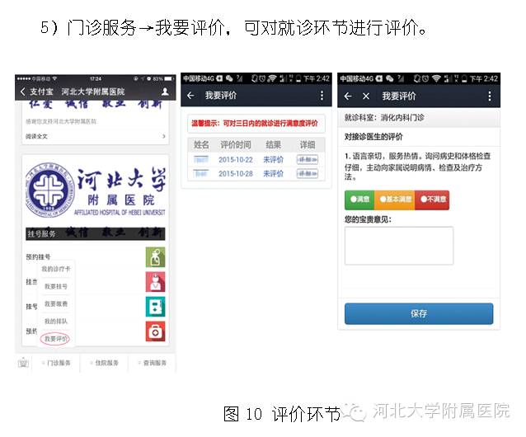Viewport: 526px width, 437px height.
Task: Tap Wi-Fi icon in right phone status bar
Action: click(x=436, y=79)
